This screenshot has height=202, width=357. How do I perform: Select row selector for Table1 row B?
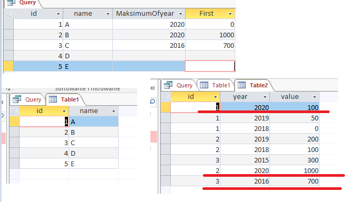point(14,132)
